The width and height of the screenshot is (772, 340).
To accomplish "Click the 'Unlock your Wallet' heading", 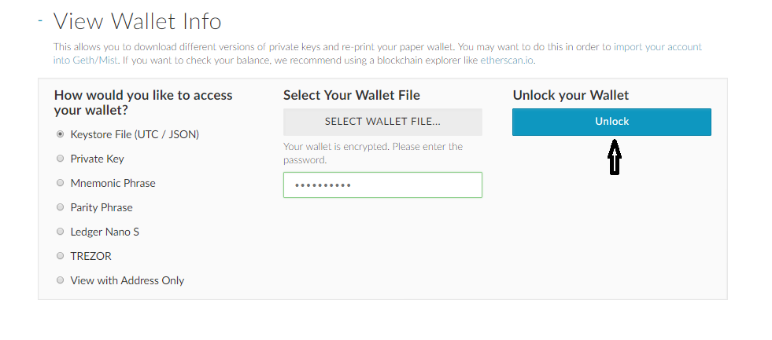I will tap(571, 95).
